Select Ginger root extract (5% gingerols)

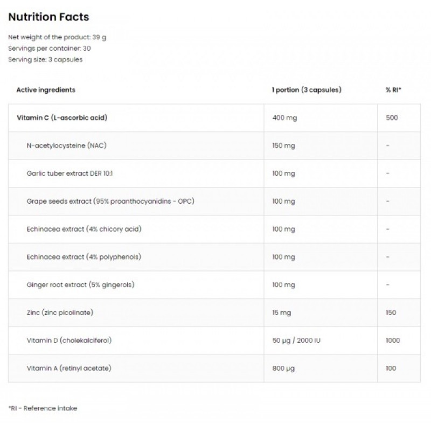80,284
